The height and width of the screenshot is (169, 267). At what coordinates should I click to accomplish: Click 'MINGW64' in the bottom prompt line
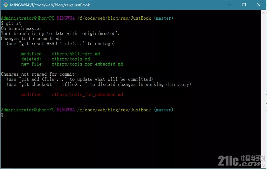66,110
